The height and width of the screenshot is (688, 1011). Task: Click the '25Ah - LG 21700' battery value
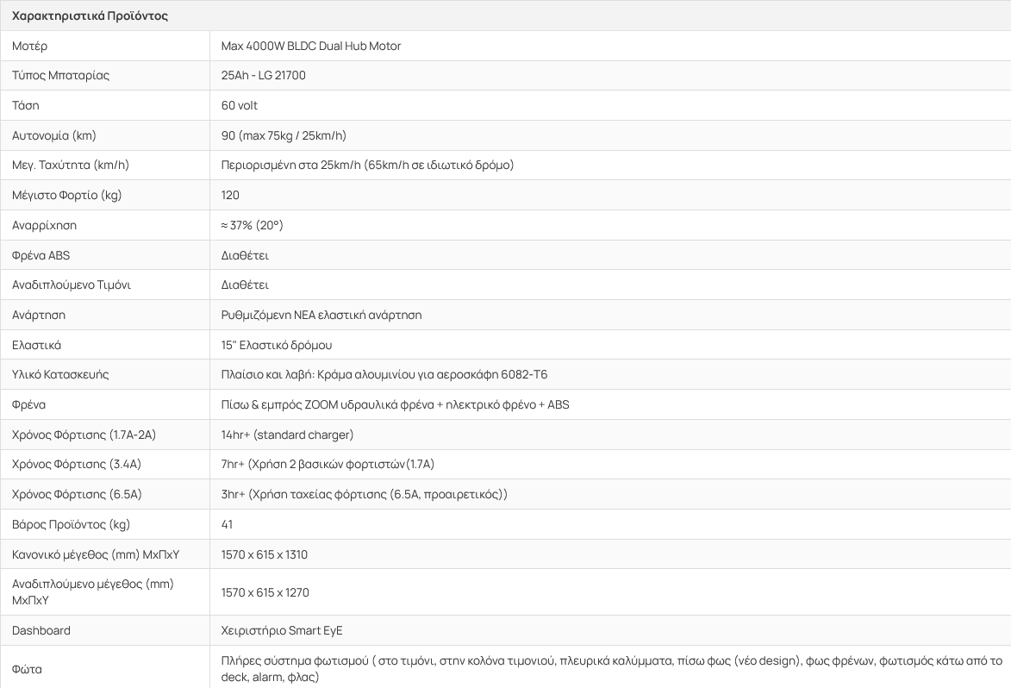(x=264, y=76)
